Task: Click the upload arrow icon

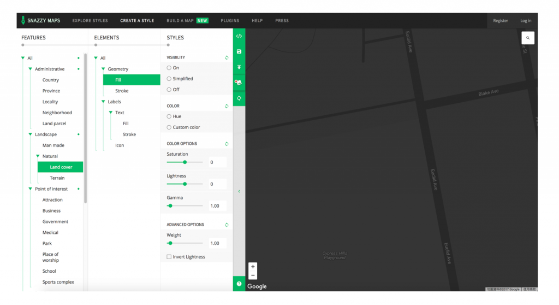Action: 239,67
